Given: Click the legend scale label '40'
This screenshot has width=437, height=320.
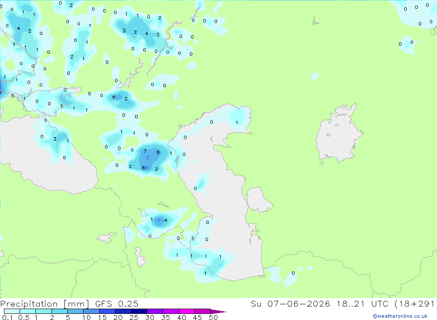Looking at the screenshot, I should 182,317.
